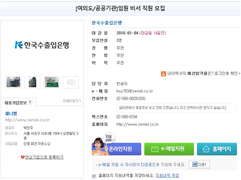Click the phone number 02-580-0028(028)
The image size is (241, 180).
[x=131, y=98]
